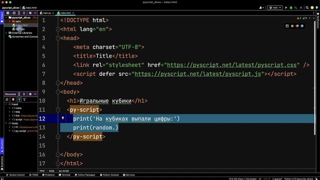Open the main run configuration dropdown
This screenshot has width=320, height=180.
275,8
